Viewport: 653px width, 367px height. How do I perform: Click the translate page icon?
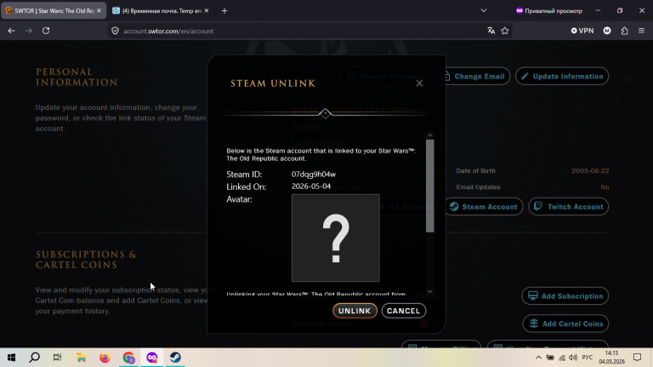491,31
